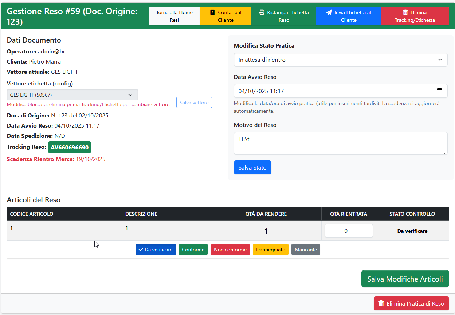Click Salva Modifiche Articoli button
The width and height of the screenshot is (455, 315).
[405, 279]
